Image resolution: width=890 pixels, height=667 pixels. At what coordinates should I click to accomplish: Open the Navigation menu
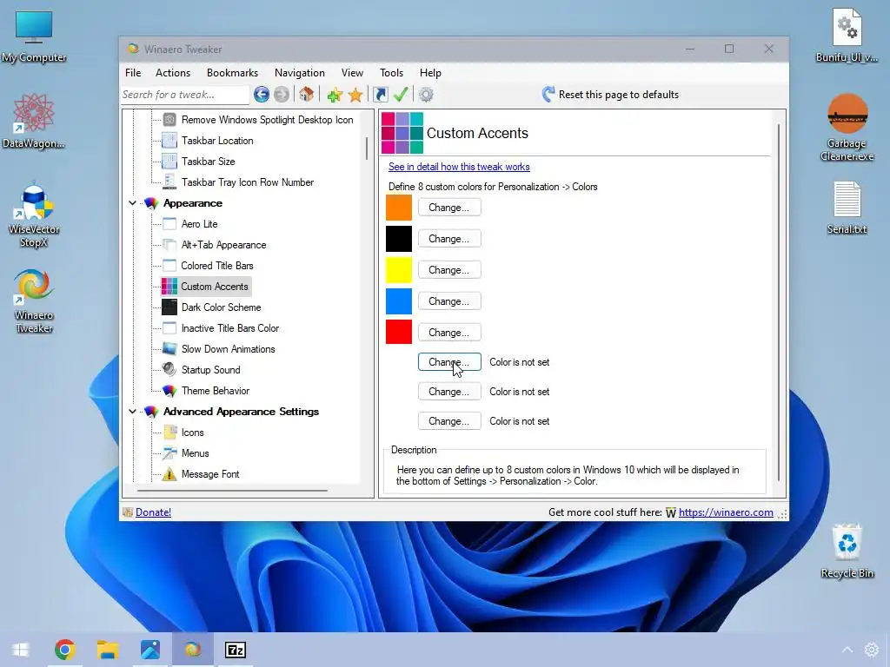[300, 73]
